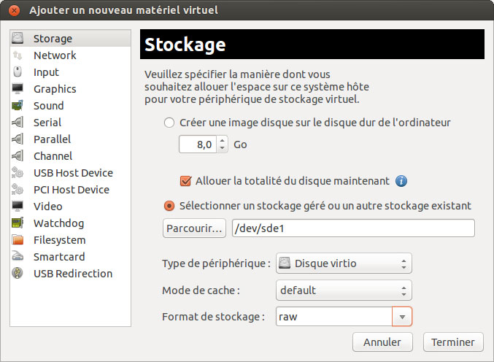Open the 'Mode de cache' dropdown
494x362 pixels.
coord(344,290)
